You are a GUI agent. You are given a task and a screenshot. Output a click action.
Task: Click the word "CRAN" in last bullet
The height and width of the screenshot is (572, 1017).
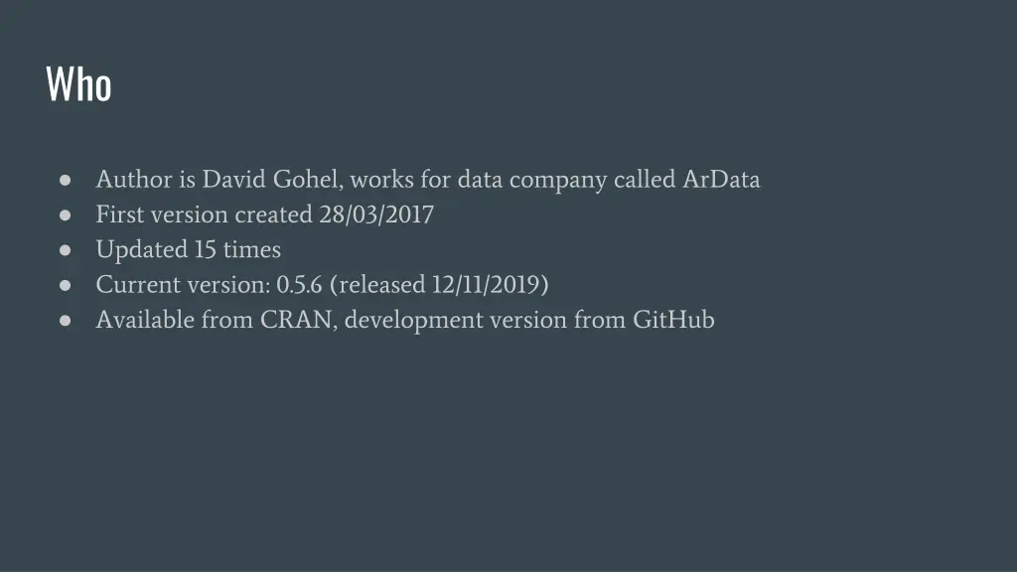298,320
